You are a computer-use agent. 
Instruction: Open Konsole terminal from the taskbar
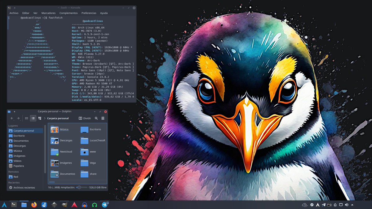click(x=14, y=204)
